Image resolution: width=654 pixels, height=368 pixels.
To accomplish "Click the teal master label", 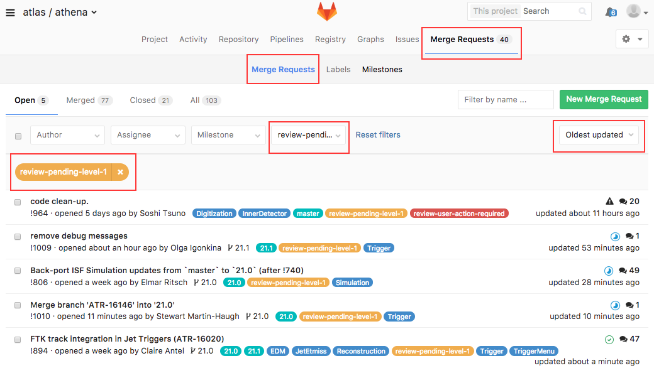I will [x=308, y=214].
